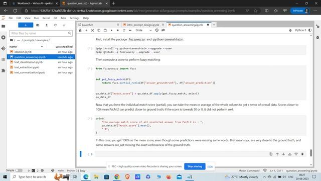Open the File menu
The height and width of the screenshot is (181, 321).
coord(11,18)
